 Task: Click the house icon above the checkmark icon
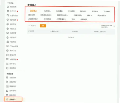click(x=7, y=29)
